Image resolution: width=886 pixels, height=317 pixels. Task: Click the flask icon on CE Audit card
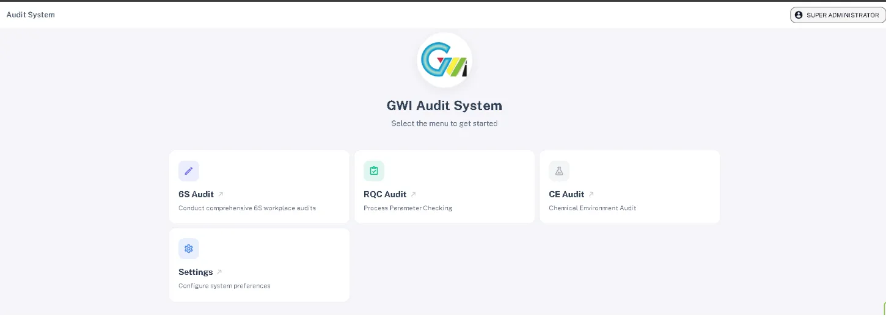pos(559,171)
